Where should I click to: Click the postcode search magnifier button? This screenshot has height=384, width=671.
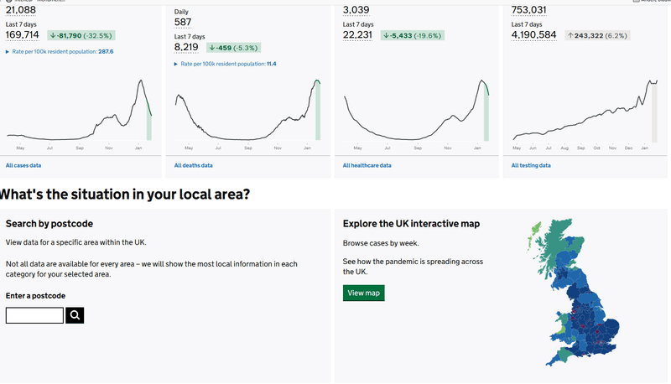pyautogui.click(x=75, y=315)
